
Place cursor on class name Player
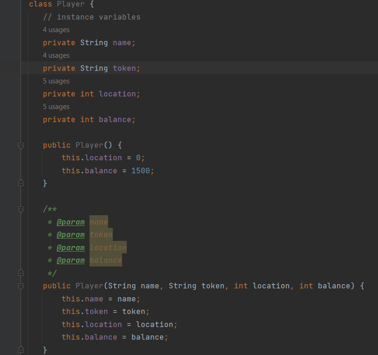click(x=70, y=4)
